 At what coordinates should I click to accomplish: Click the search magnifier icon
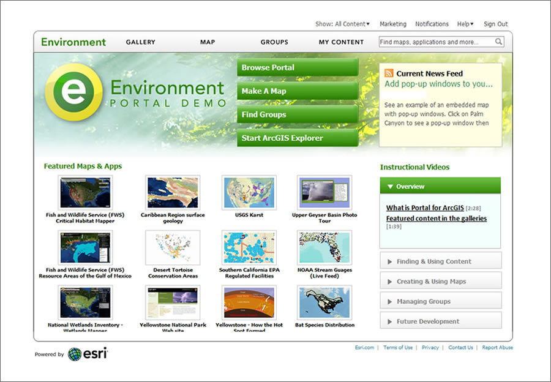[498, 42]
